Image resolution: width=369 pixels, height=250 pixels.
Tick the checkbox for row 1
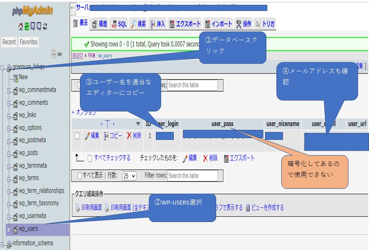coord(77,136)
